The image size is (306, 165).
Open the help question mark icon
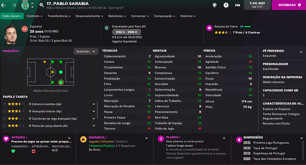(226, 5)
